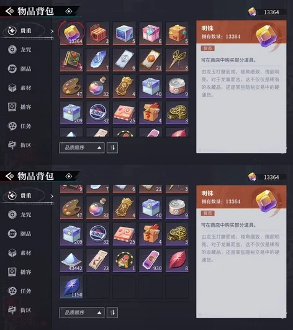The width and height of the screenshot is (293, 330).
Task: Select the blue cube box item showing 5
Action: [124, 34]
